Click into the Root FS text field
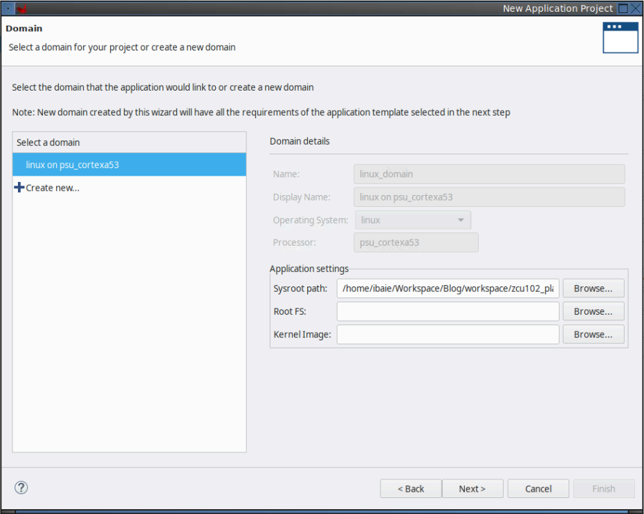The image size is (644, 514). tap(448, 311)
